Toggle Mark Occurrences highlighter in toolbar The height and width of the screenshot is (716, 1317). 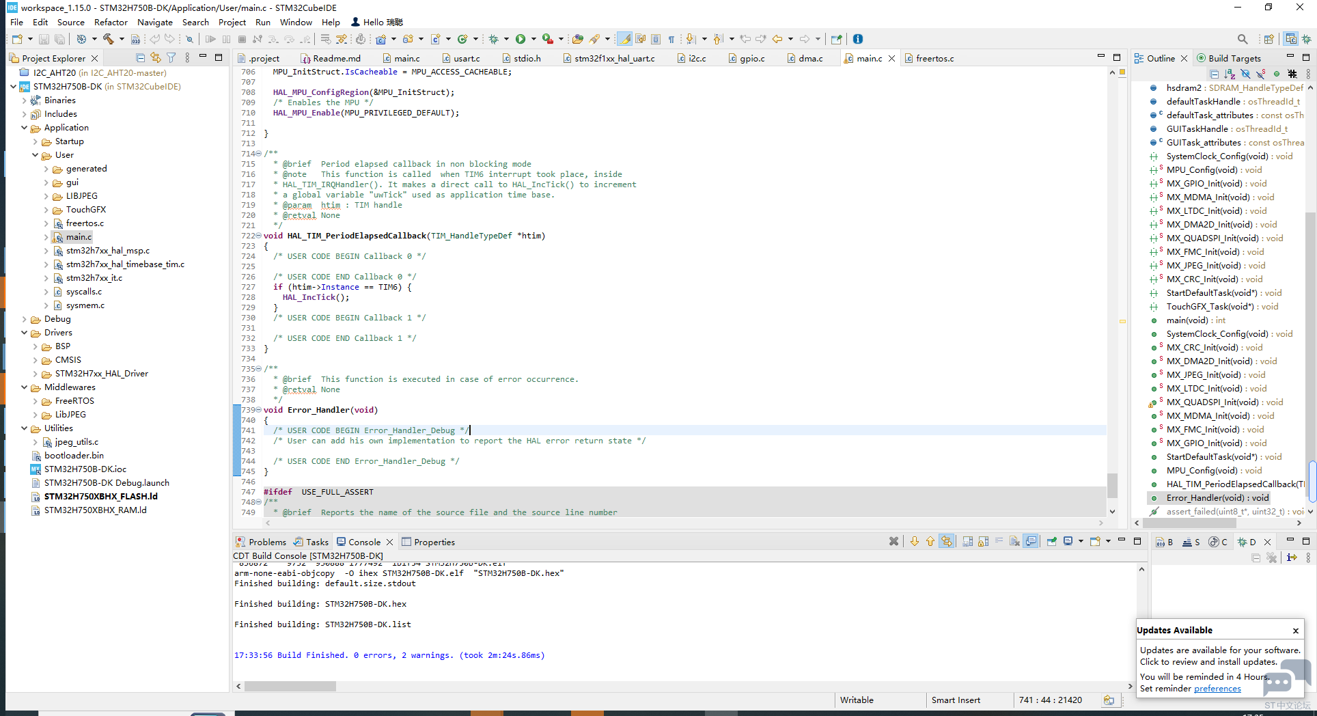point(624,39)
